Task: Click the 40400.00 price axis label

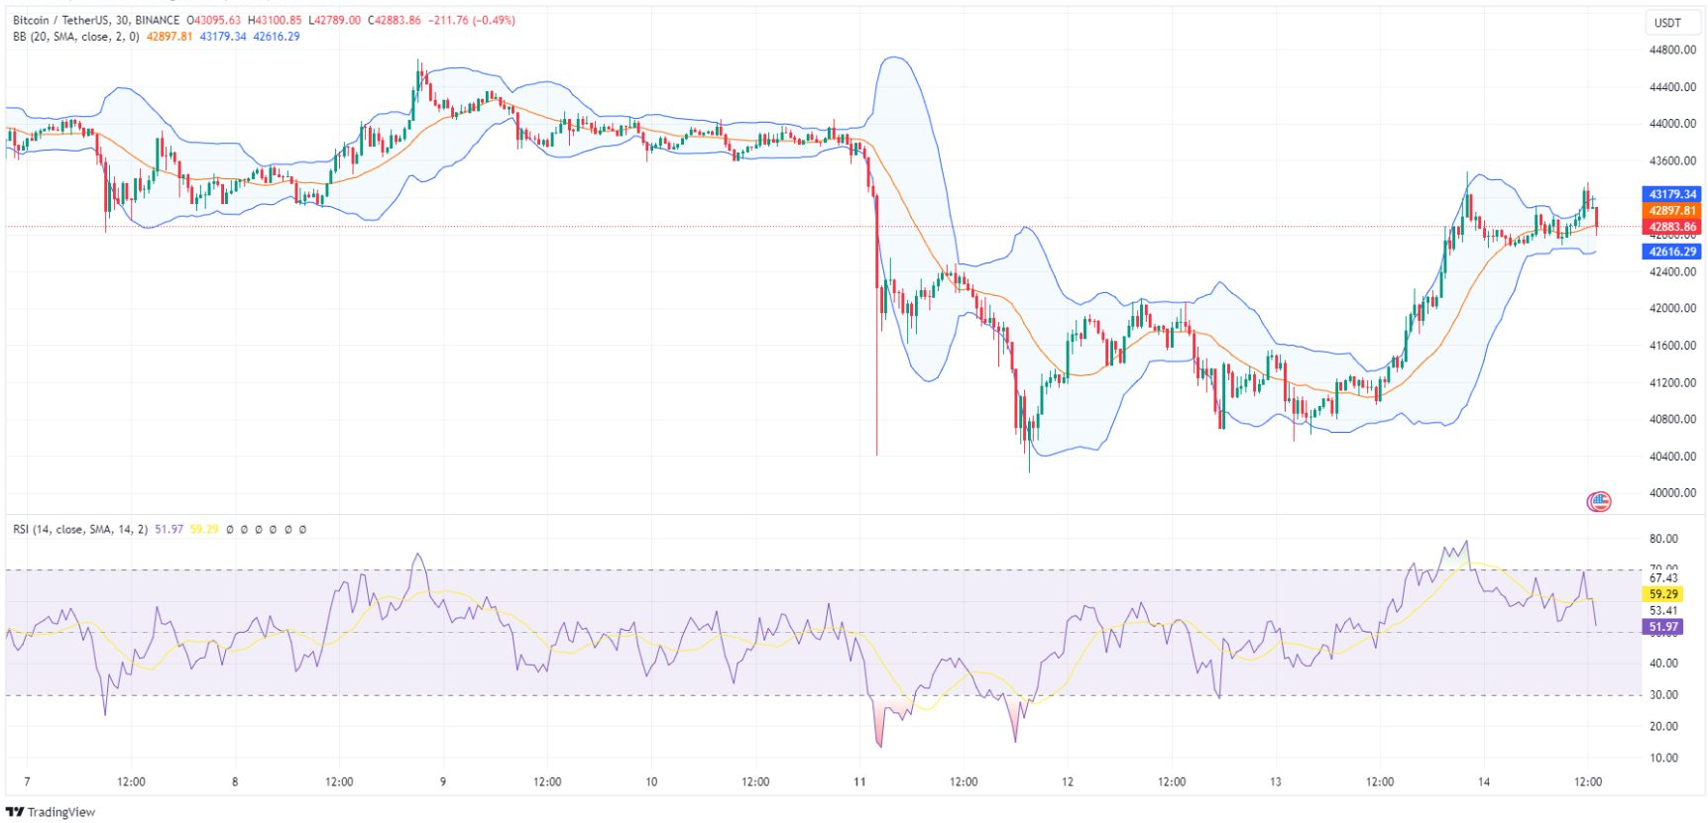Action: (x=1672, y=457)
